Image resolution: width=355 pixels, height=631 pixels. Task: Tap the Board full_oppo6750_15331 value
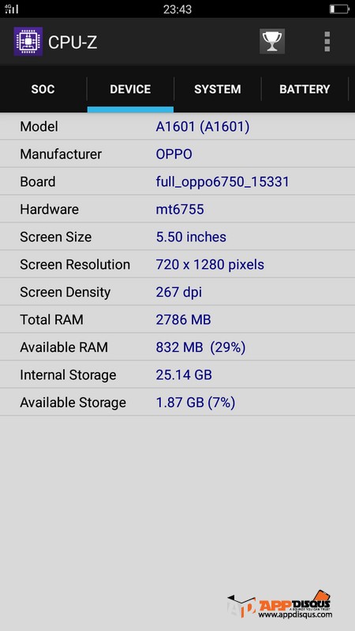(222, 182)
